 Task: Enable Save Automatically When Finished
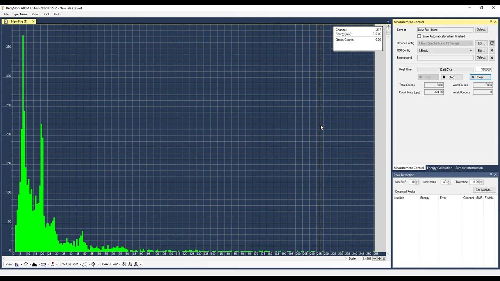pos(419,36)
